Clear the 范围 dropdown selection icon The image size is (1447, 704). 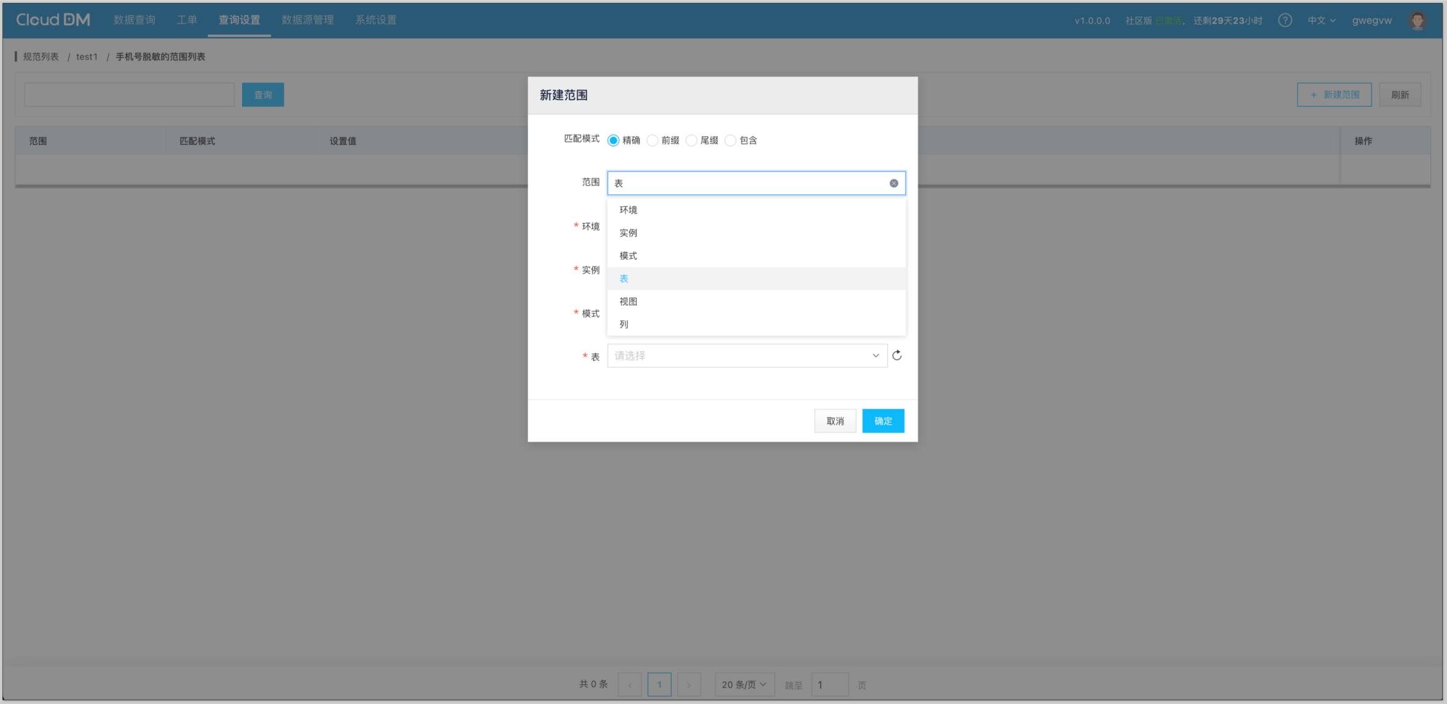tap(894, 183)
